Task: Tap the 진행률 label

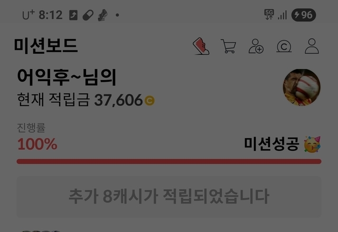Action: click(31, 128)
